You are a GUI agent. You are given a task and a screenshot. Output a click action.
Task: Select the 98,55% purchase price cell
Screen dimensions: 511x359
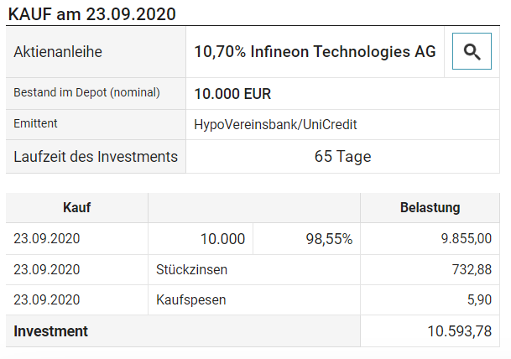coord(306,239)
